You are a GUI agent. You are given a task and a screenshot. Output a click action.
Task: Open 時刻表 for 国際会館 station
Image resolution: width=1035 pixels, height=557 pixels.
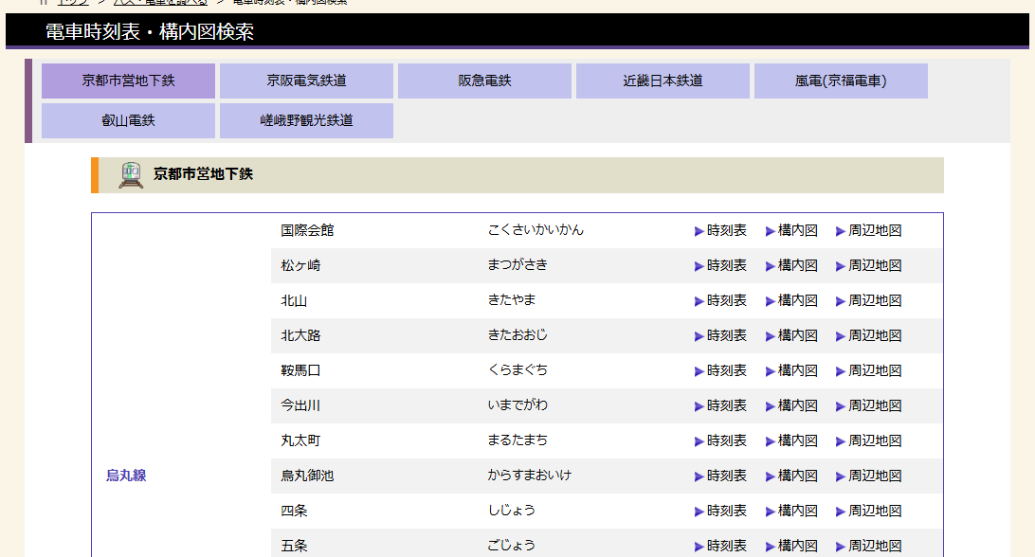720,230
